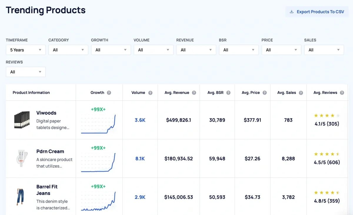Click the help icon next to Growth
Image resolution: width=353 pixels, height=215 pixels.
coord(109,93)
